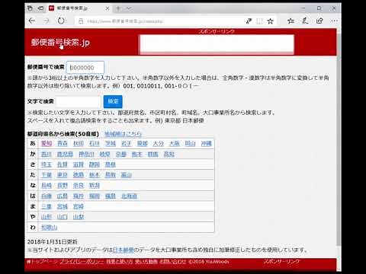Open the 山梨 prefecture link
Image resolution: width=366 pixels, height=274 pixels.
pos(79,217)
